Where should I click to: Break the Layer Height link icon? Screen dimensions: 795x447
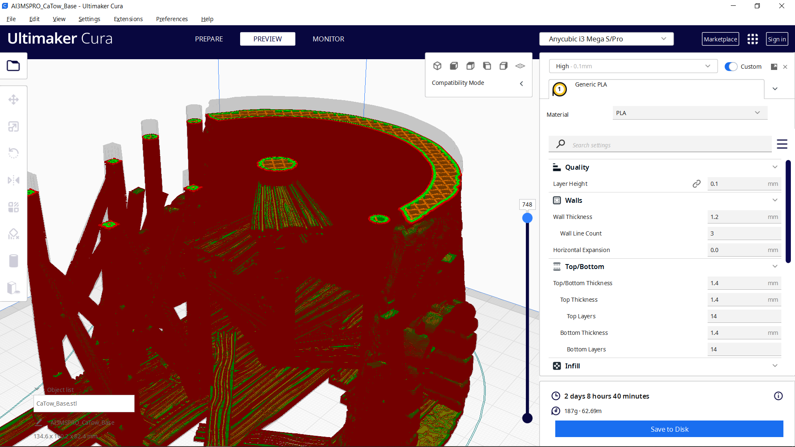697,183
